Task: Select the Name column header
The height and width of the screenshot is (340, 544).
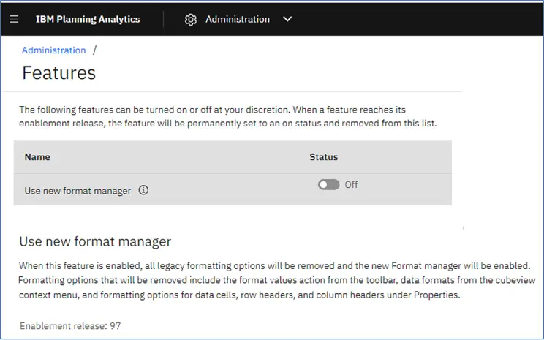Action: [37, 156]
